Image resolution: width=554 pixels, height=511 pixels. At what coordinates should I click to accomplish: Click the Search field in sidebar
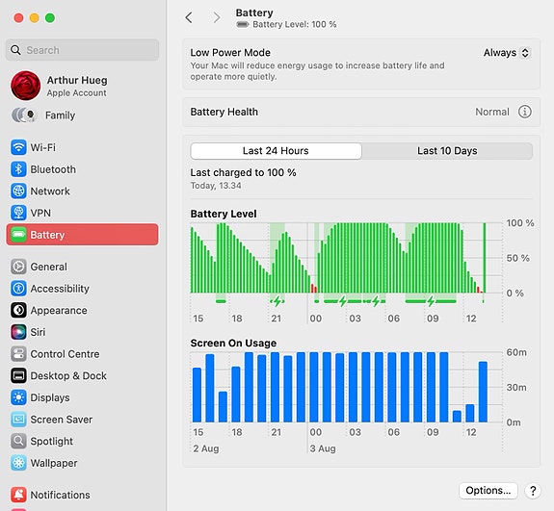pos(82,50)
